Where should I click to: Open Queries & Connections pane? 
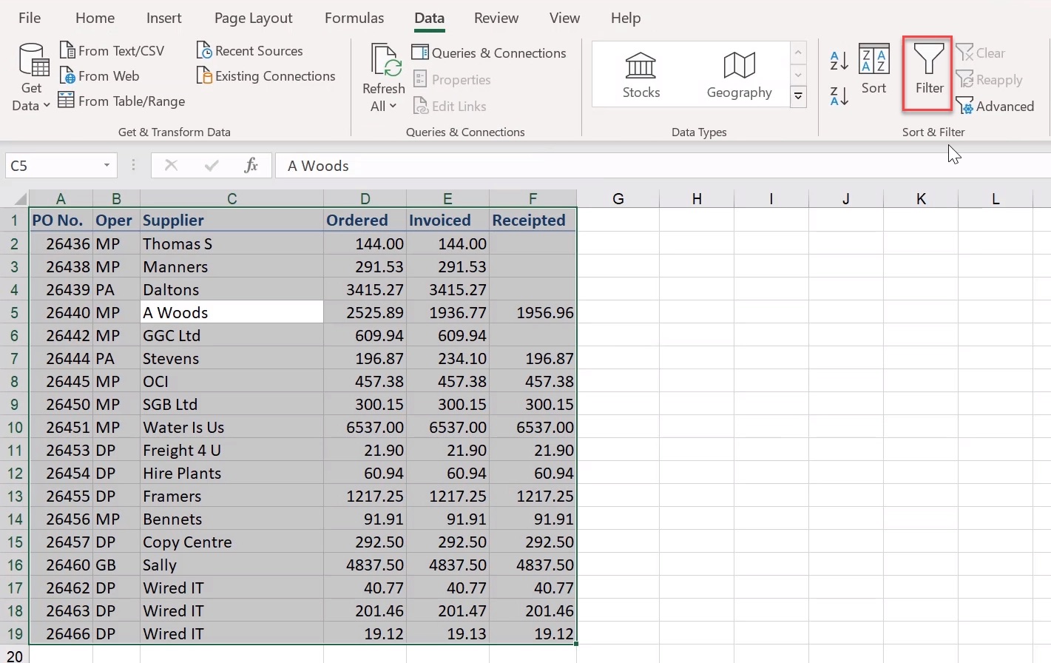[x=489, y=53]
